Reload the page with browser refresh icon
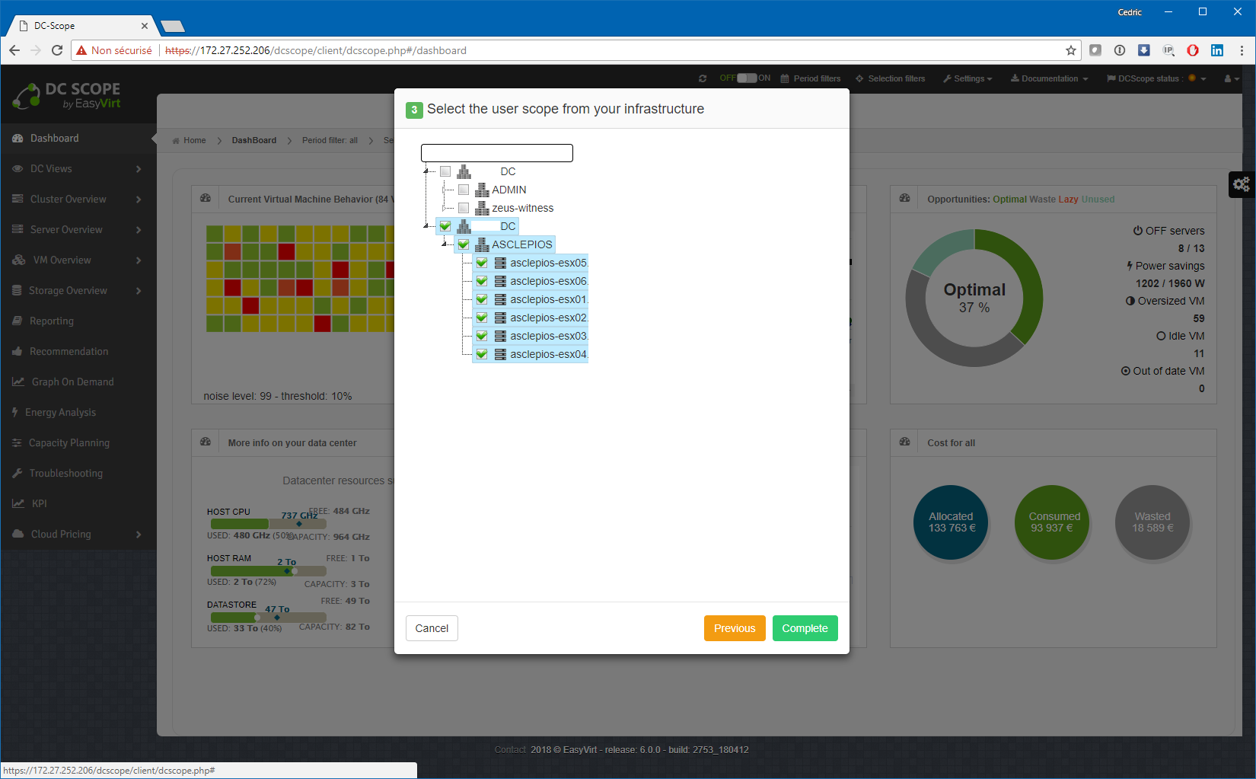Image resolution: width=1256 pixels, height=779 pixels. [x=57, y=50]
